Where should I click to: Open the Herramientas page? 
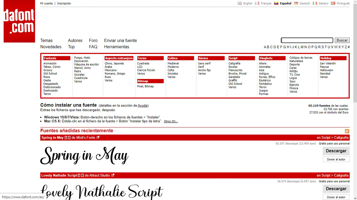point(117,47)
